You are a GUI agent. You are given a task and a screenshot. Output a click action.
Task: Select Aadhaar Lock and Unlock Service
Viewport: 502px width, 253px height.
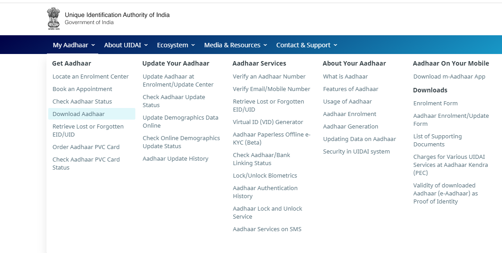268,212
